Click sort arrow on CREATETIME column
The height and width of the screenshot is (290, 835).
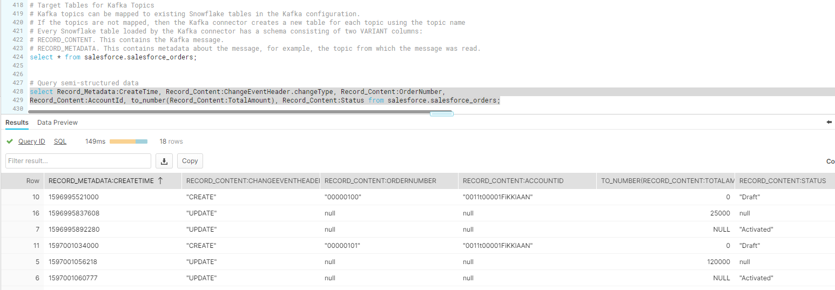tap(160, 181)
